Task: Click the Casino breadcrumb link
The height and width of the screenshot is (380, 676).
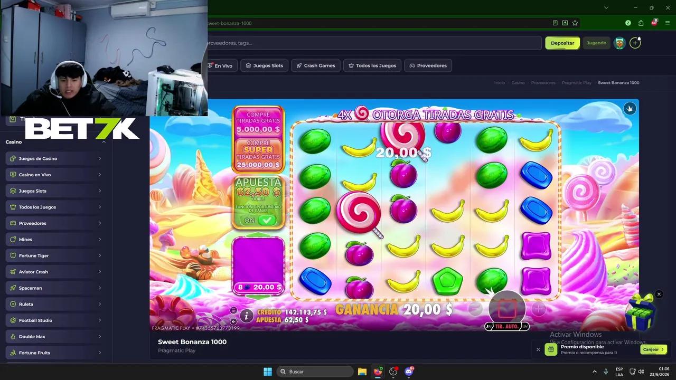Action: (518, 83)
